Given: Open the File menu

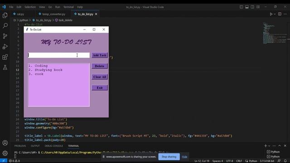Looking at the screenshot, I should point(11,7).
